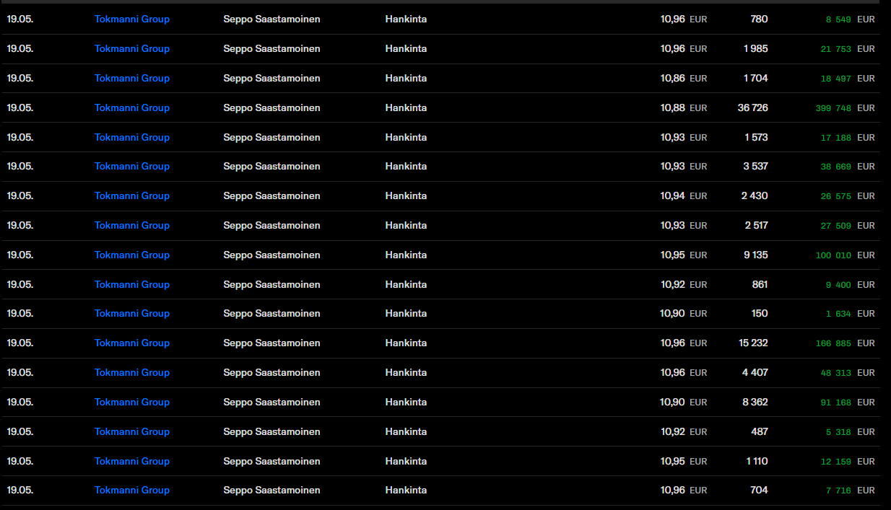Click the total value 17 188 EUR
The image size is (891, 510).
point(848,137)
